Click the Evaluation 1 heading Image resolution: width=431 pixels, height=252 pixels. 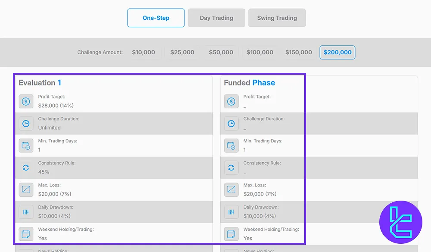(x=40, y=83)
